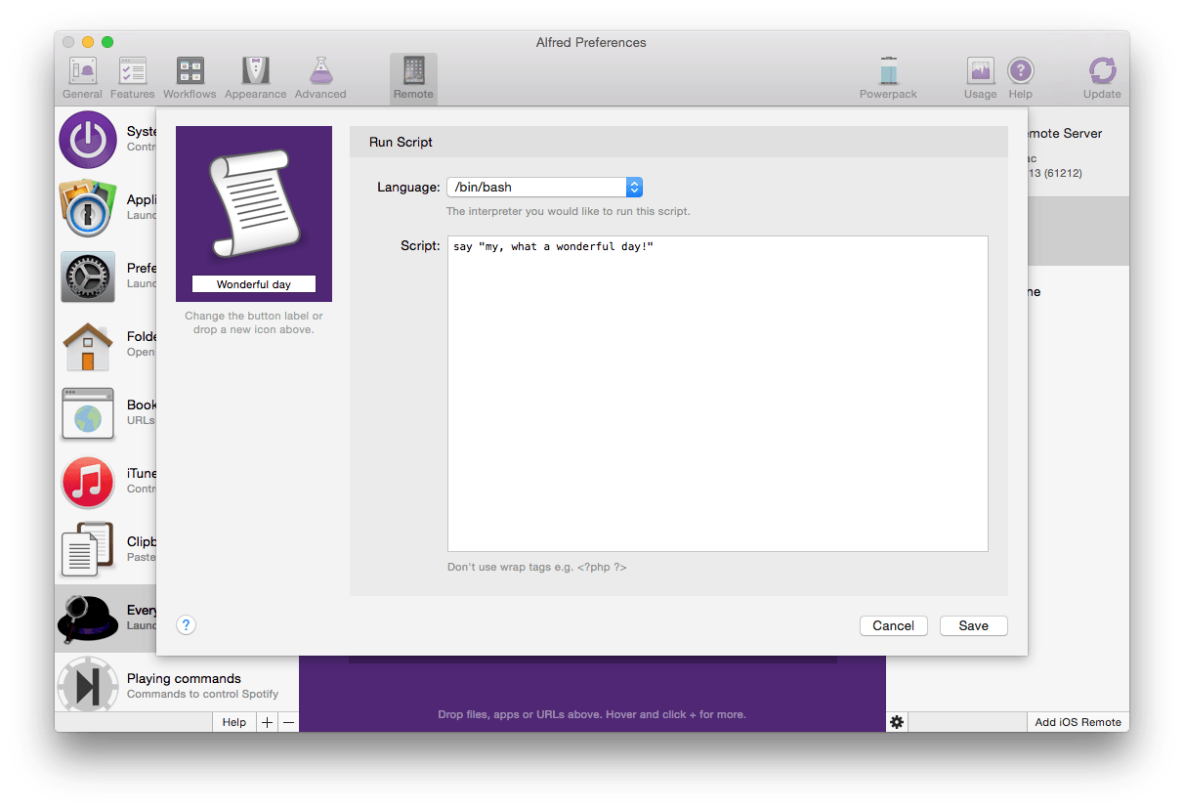Click the Update toolbar icon

(x=1102, y=73)
